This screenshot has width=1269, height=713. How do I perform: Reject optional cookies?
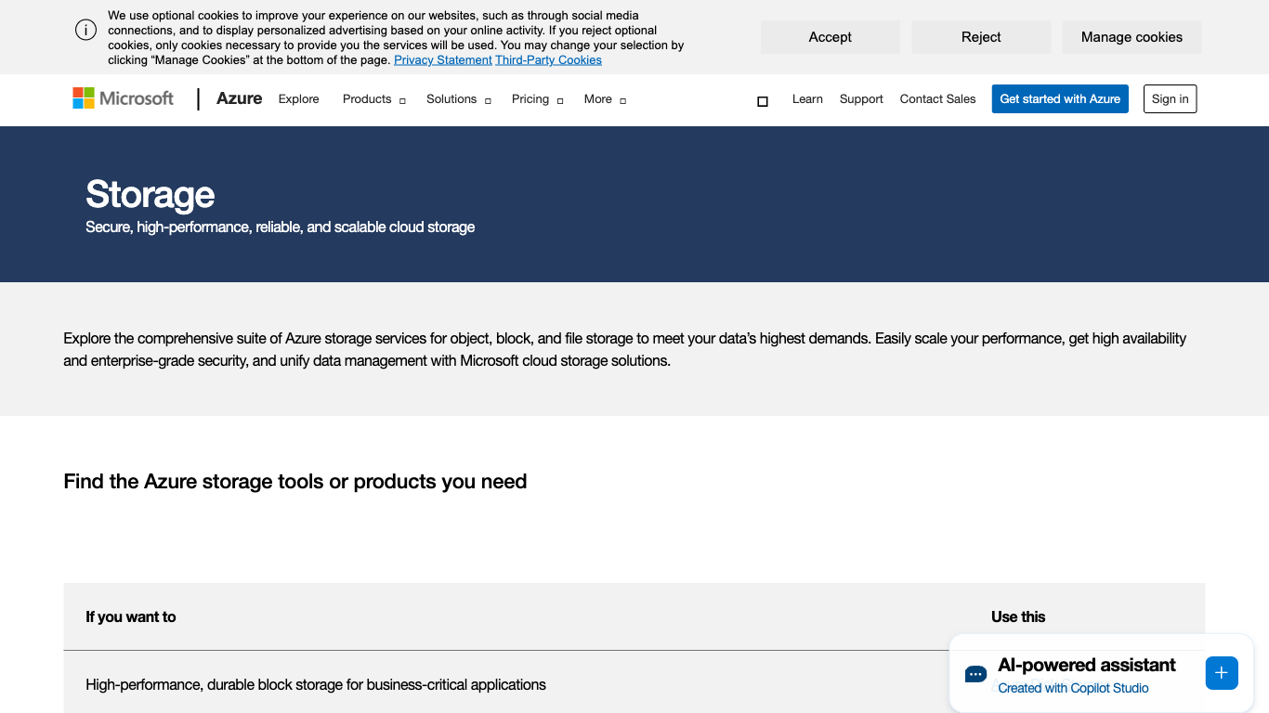click(x=981, y=37)
